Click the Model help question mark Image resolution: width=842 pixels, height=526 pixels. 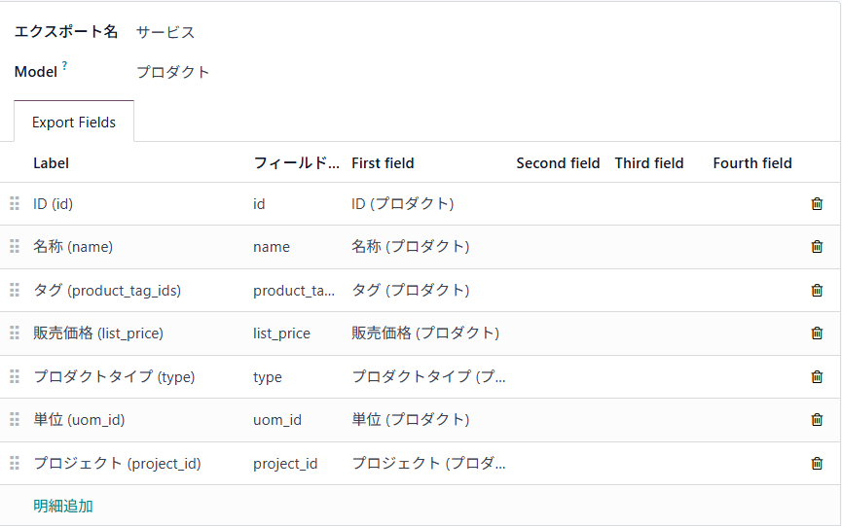tap(65, 66)
